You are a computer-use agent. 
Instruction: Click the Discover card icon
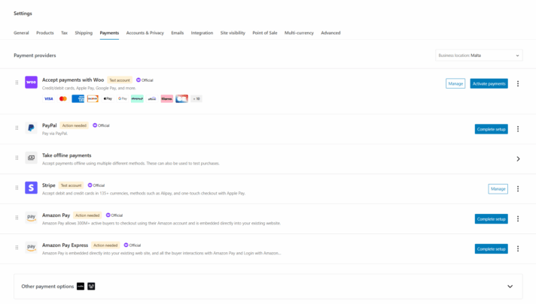[93, 99]
